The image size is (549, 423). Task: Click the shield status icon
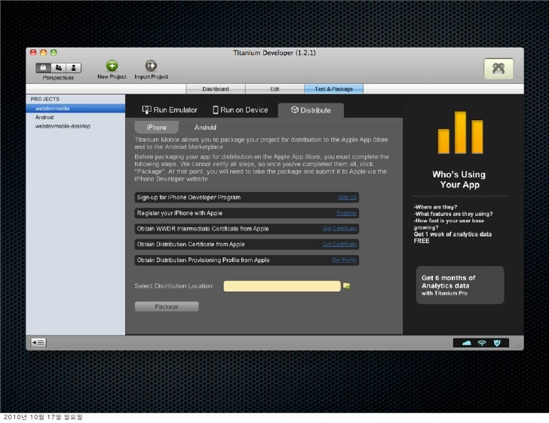(497, 343)
